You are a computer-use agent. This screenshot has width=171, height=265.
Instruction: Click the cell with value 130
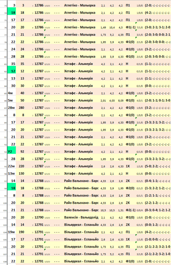coord(21,173)
